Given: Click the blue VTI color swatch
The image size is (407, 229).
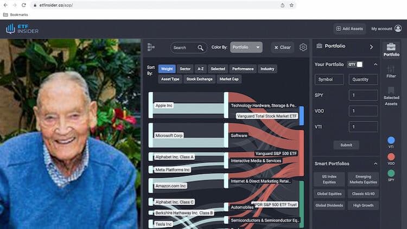Looking at the screenshot, I should pyautogui.click(x=391, y=141).
